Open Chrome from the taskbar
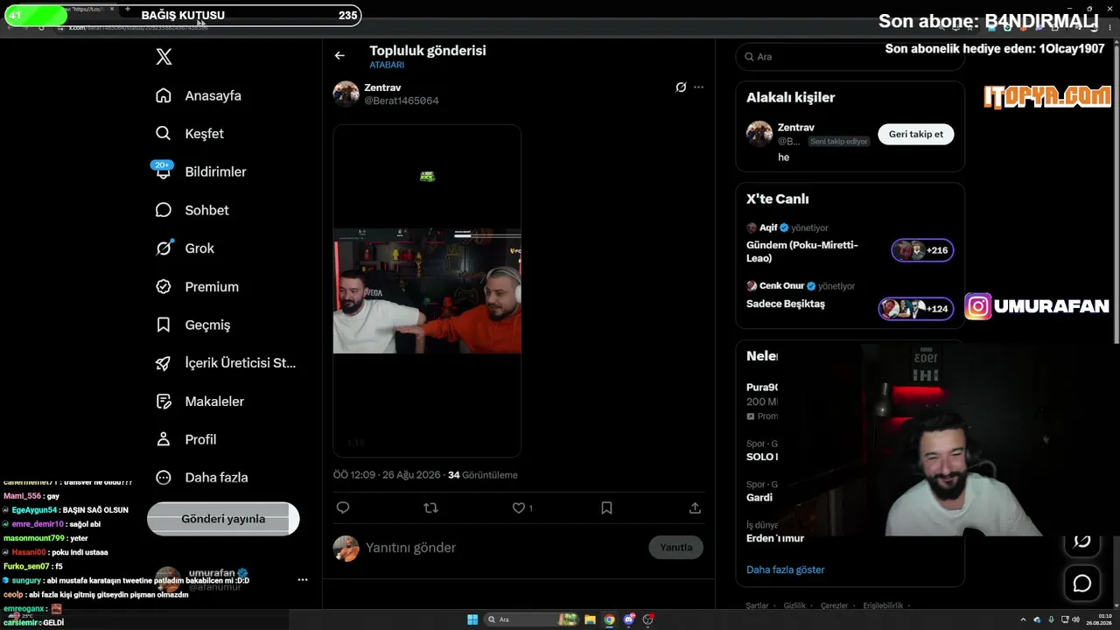 pos(609,619)
